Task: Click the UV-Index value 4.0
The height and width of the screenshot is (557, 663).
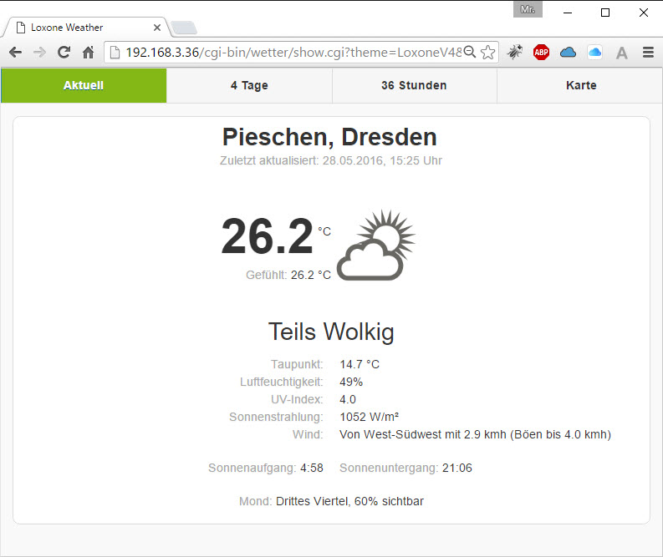Action: (x=348, y=399)
